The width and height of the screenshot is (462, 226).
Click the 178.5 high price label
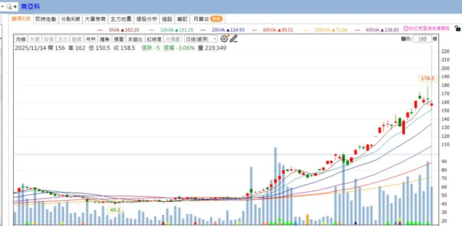[x=427, y=78]
